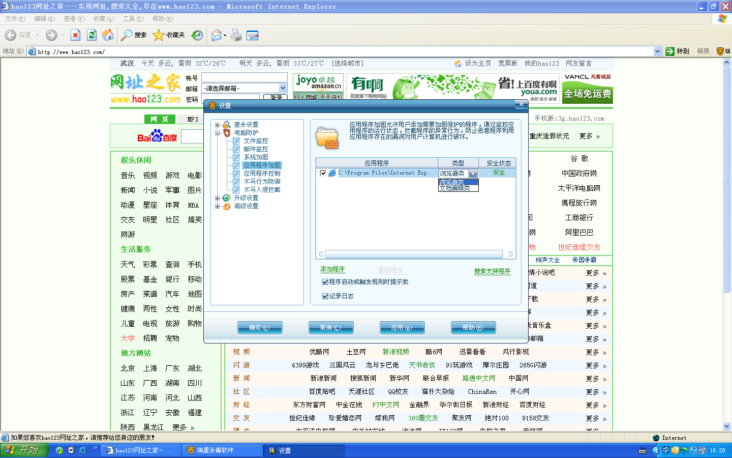Click the green Go arrow icon
This screenshot has width=732, height=458.
(x=670, y=51)
